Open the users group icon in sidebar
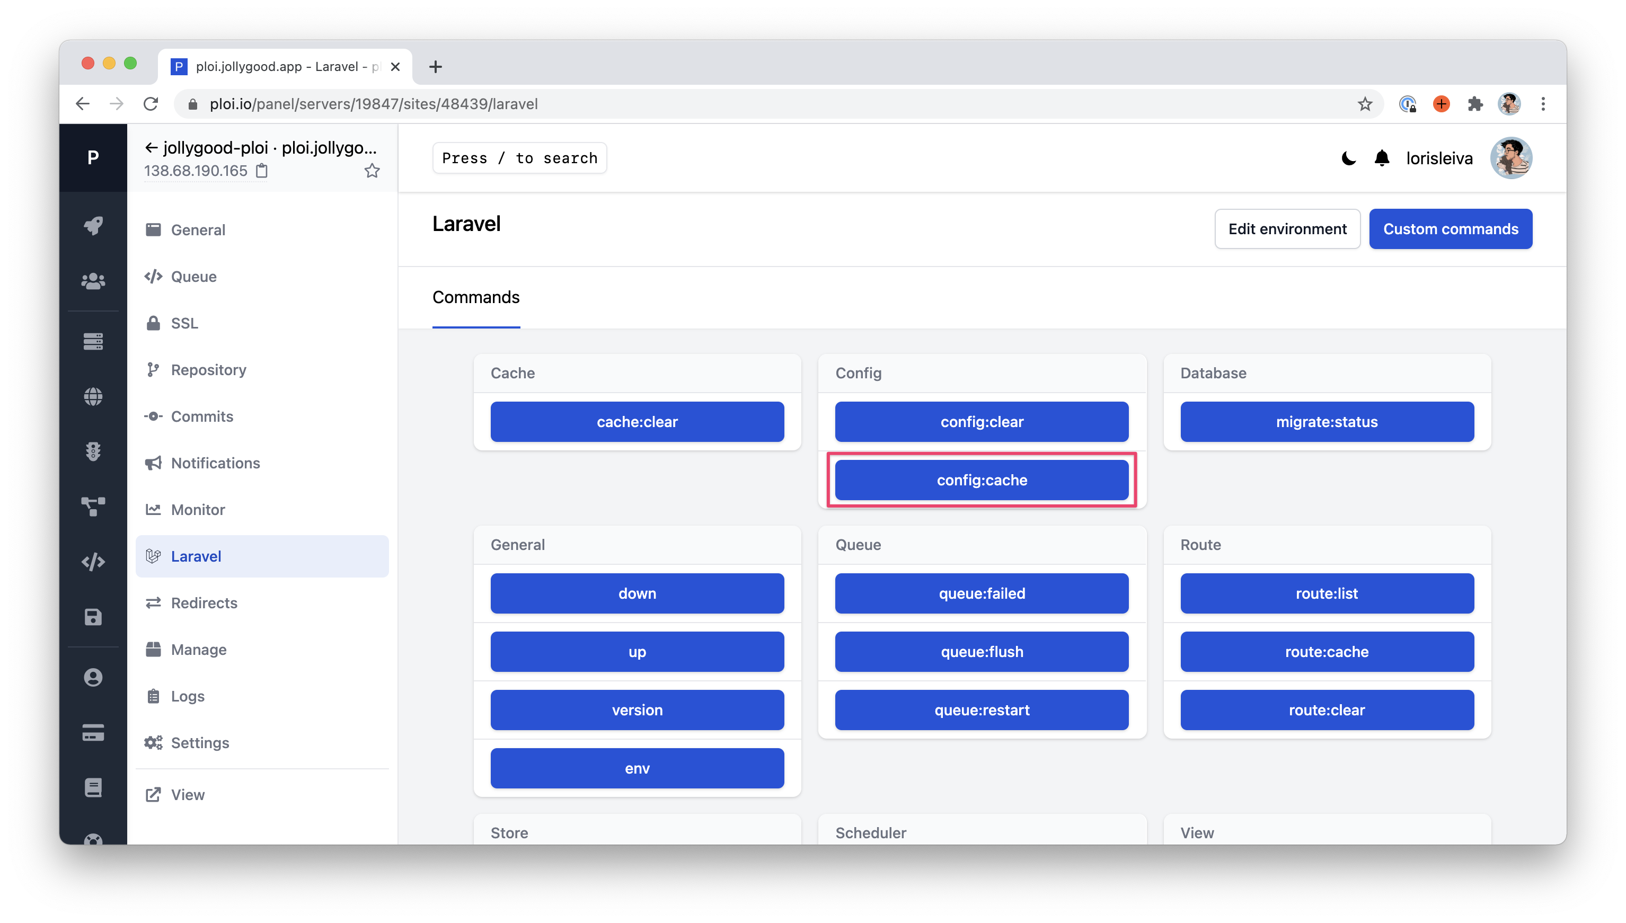This screenshot has width=1626, height=923. (93, 281)
